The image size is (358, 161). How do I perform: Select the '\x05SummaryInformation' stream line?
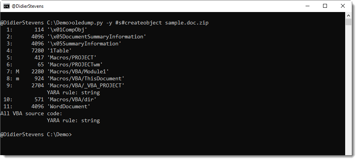pyautogui.click(x=83, y=43)
